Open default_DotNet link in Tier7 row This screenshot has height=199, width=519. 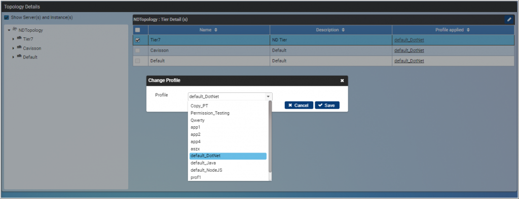409,40
